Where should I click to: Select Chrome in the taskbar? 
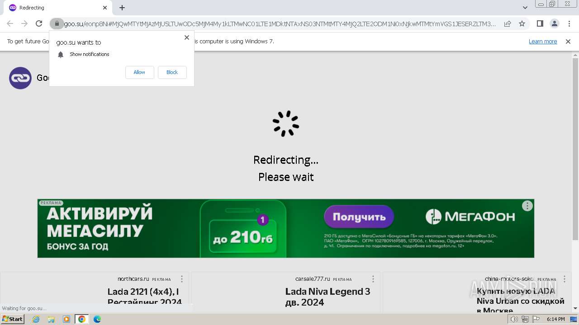[x=82, y=319]
